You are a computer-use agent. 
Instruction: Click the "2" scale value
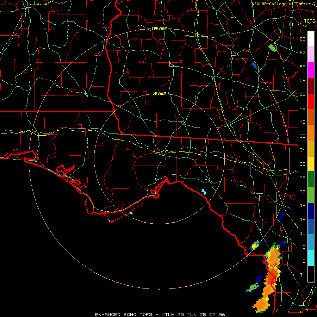click(x=304, y=261)
